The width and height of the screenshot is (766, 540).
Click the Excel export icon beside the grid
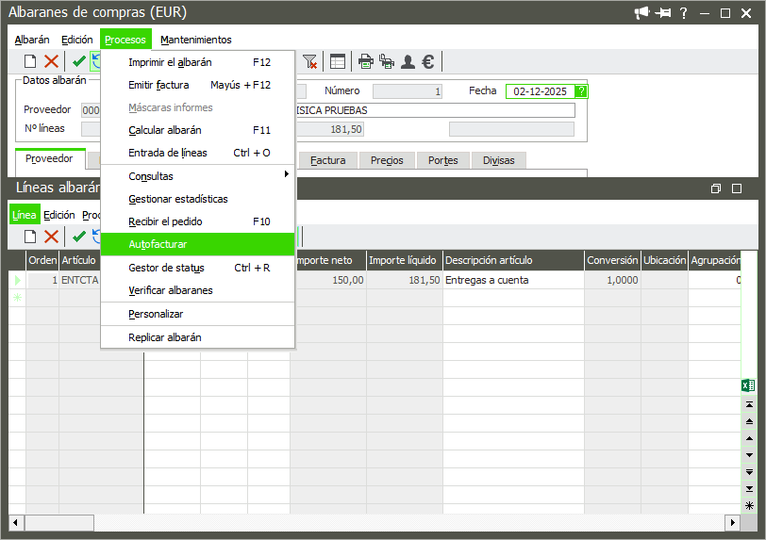tap(748, 385)
